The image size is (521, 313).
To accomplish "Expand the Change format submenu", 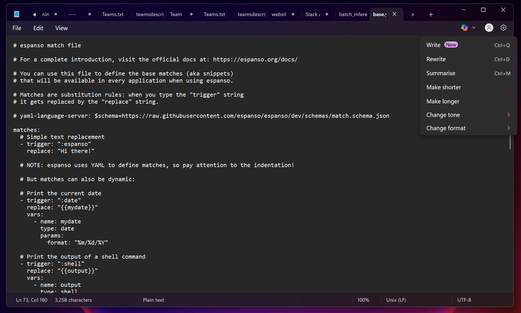I will [x=508, y=128].
